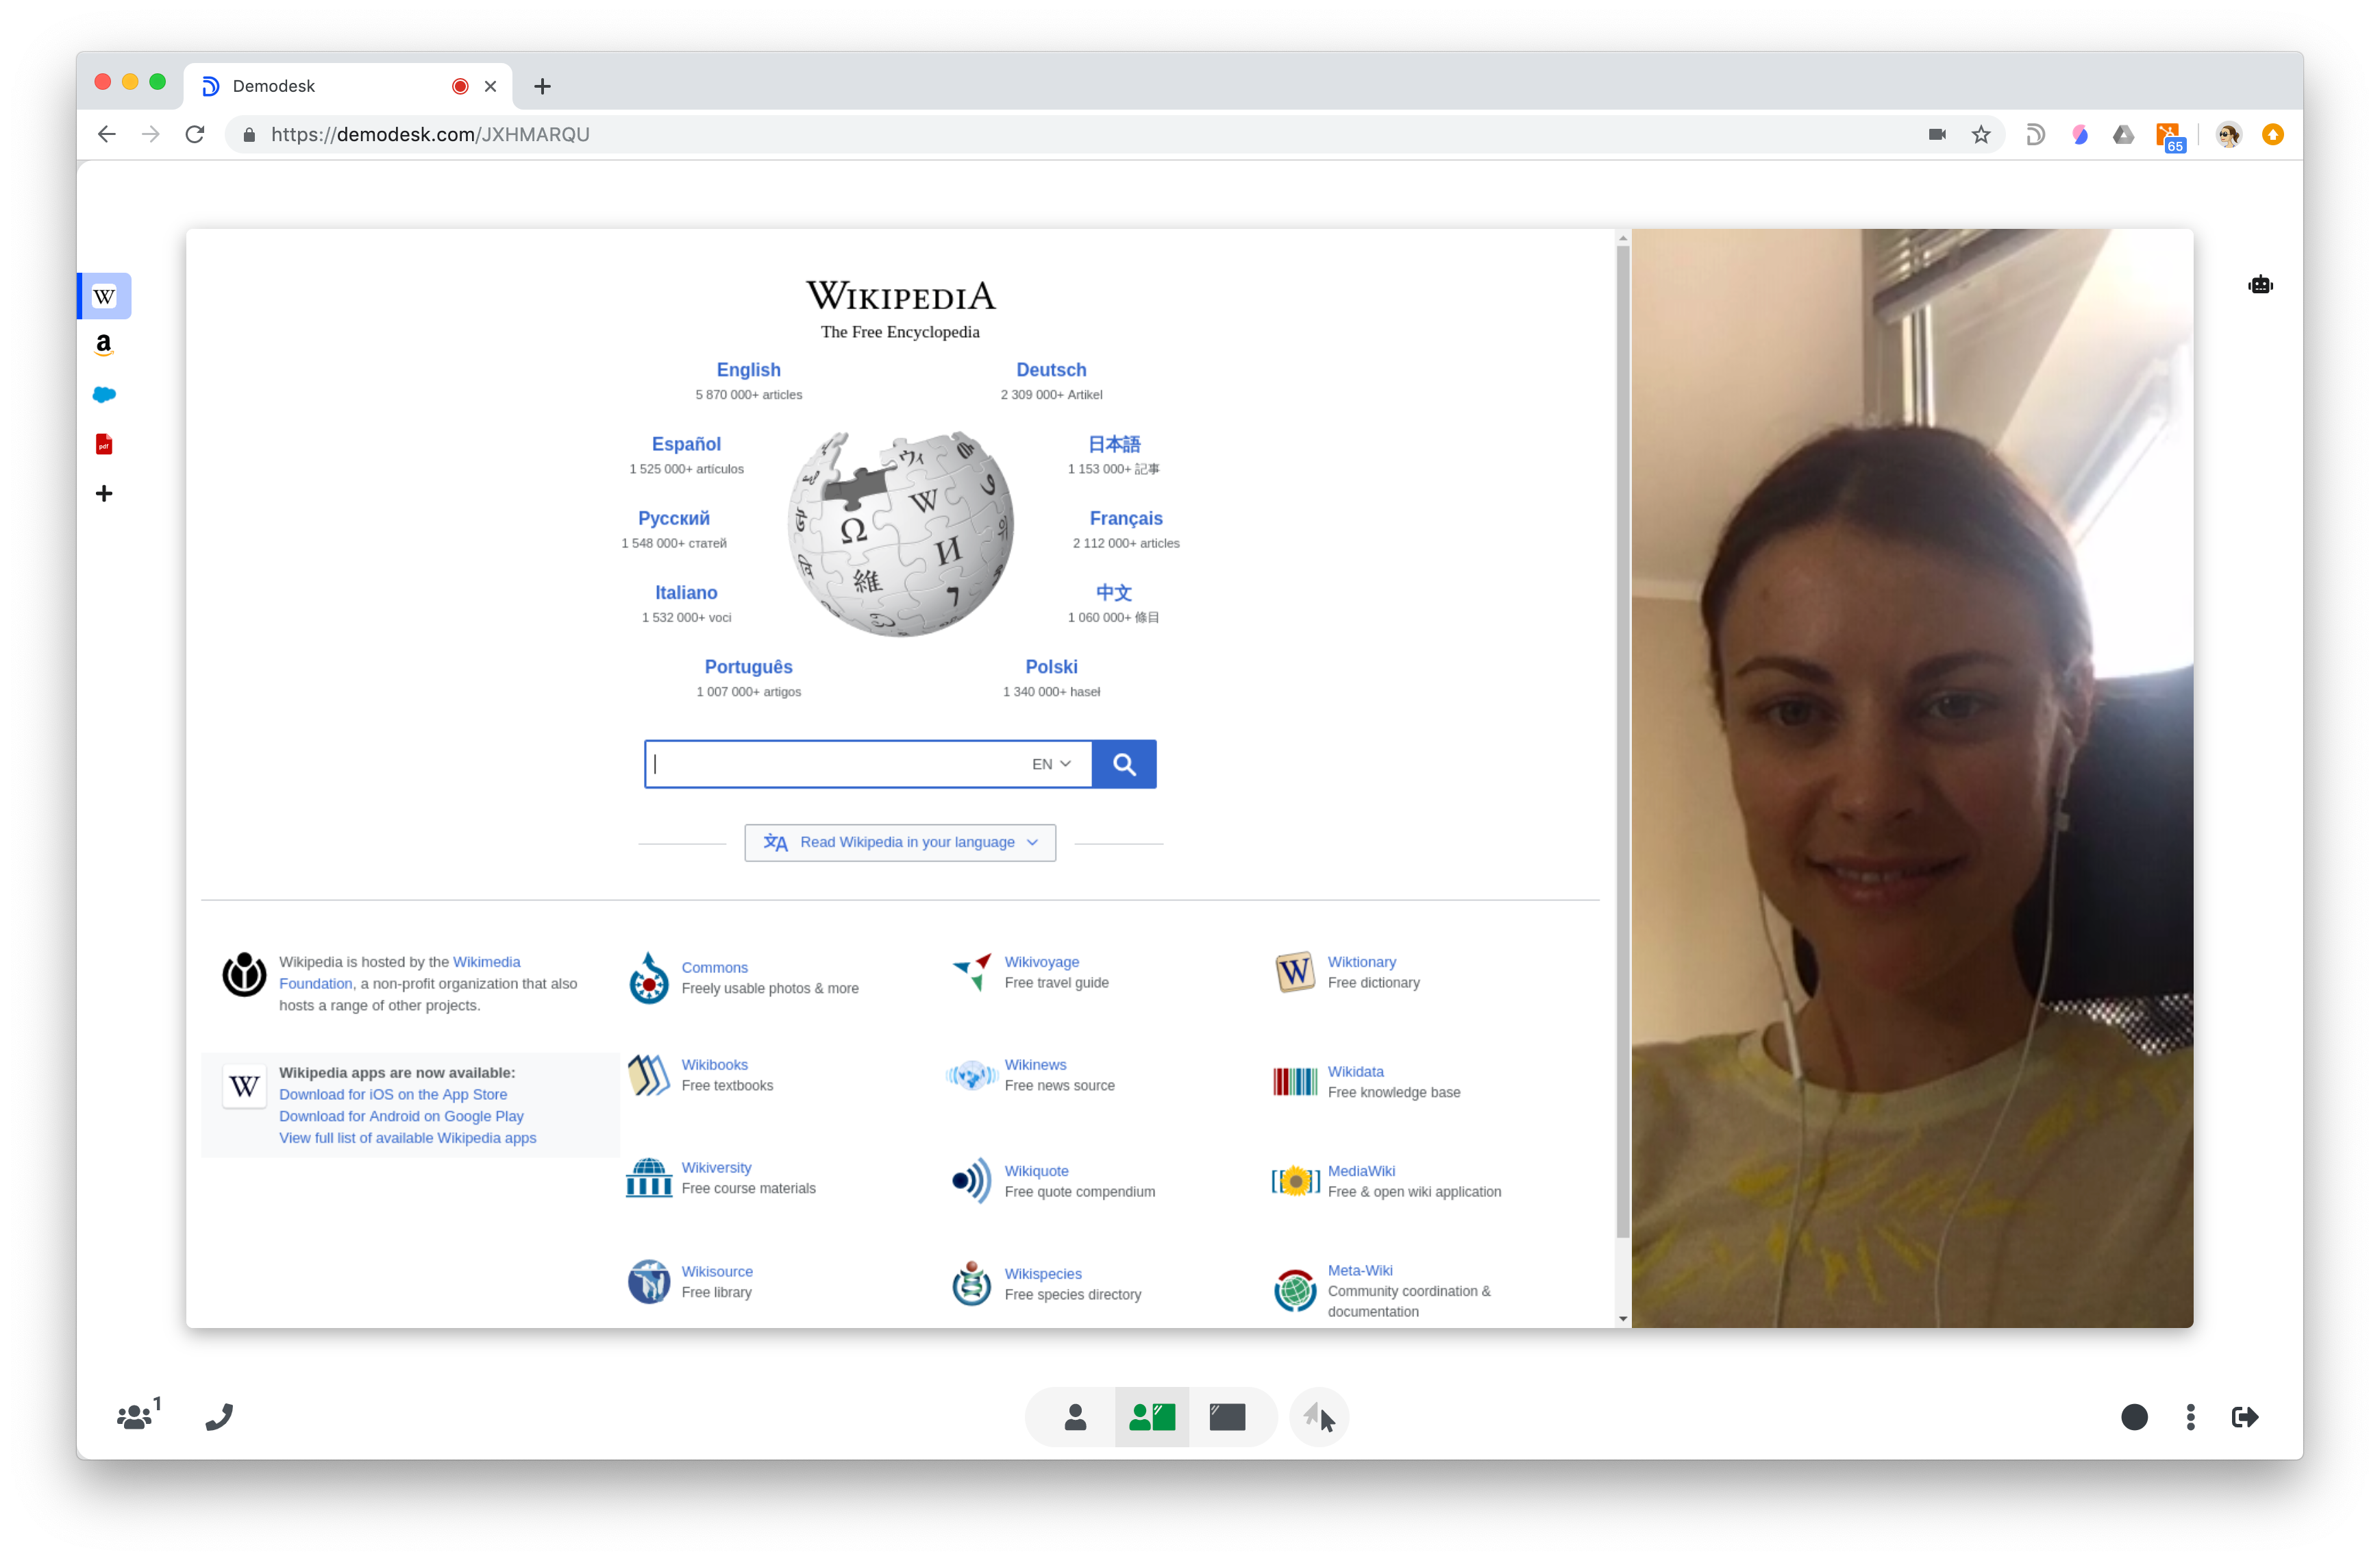2380x1561 pixels.
Task: Open View full list of available Wikipedia apps
Action: 407,1138
